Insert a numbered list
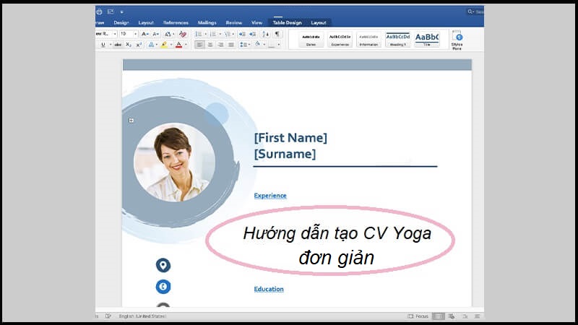The image size is (578, 325). 213,34
